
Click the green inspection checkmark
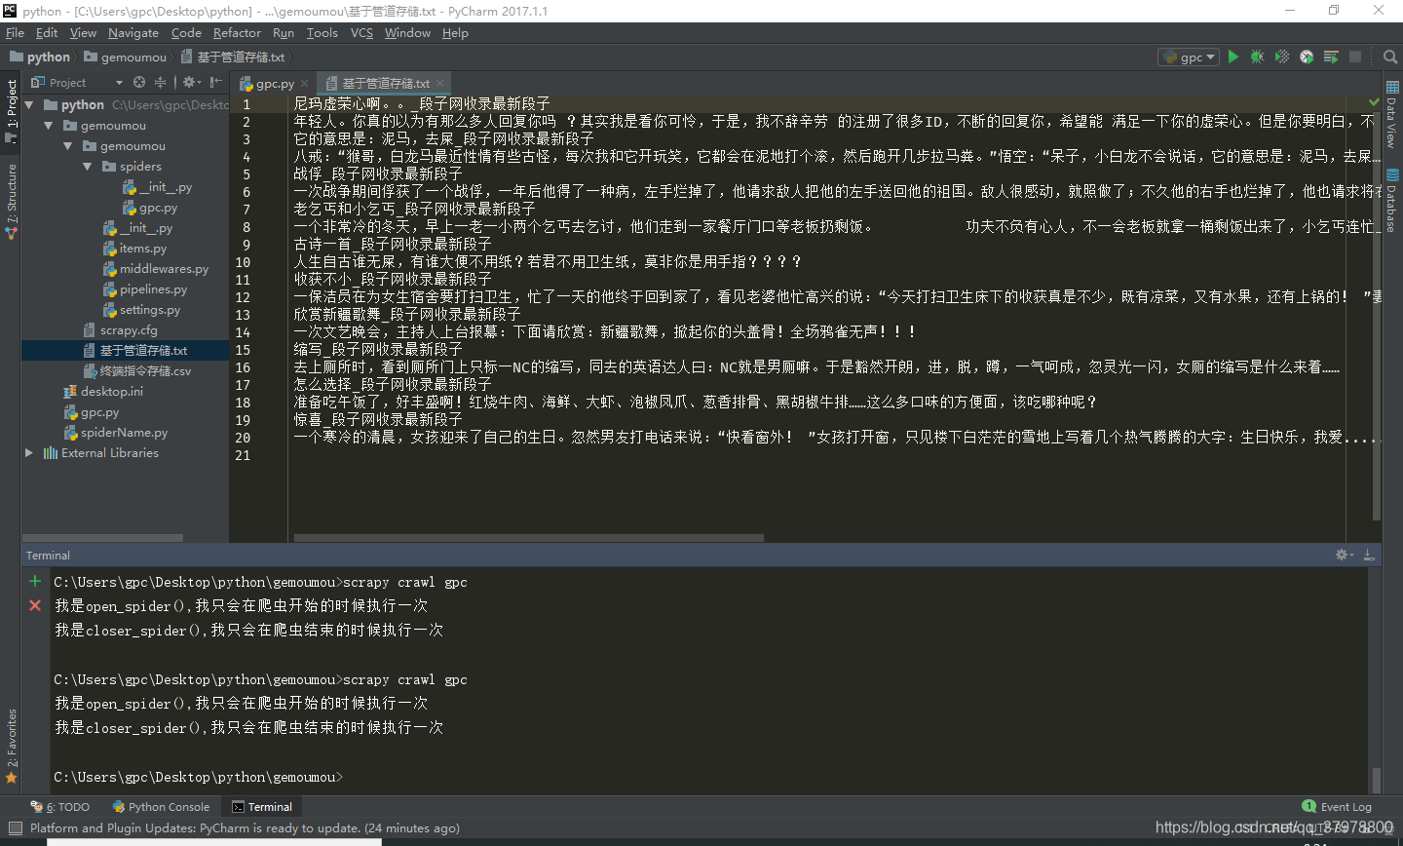point(1374,101)
